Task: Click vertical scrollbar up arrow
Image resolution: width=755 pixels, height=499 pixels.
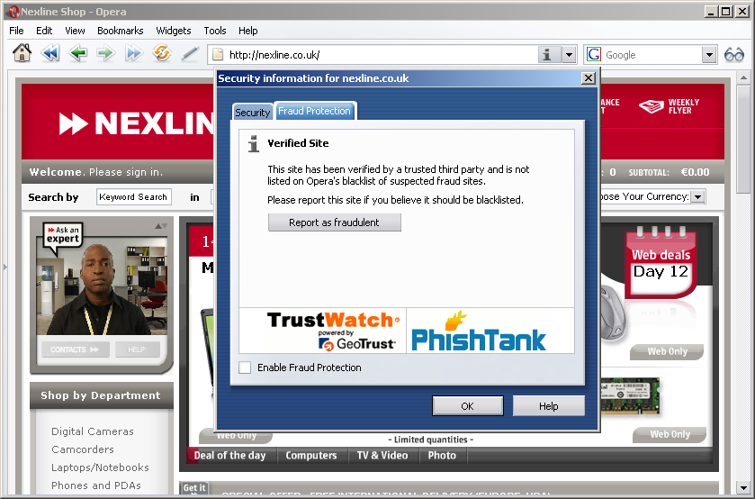Action: click(x=744, y=77)
